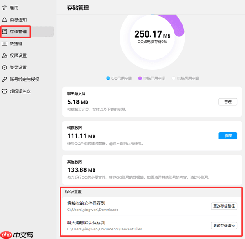This screenshot has height=239, width=245.
Task: Click the C:\Users\yingwen\Downloads path
Action: pyautogui.click(x=93, y=210)
